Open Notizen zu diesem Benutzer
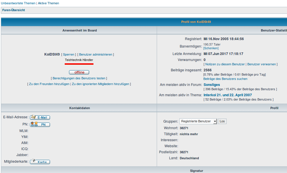287x173 pixels. coord(225,64)
